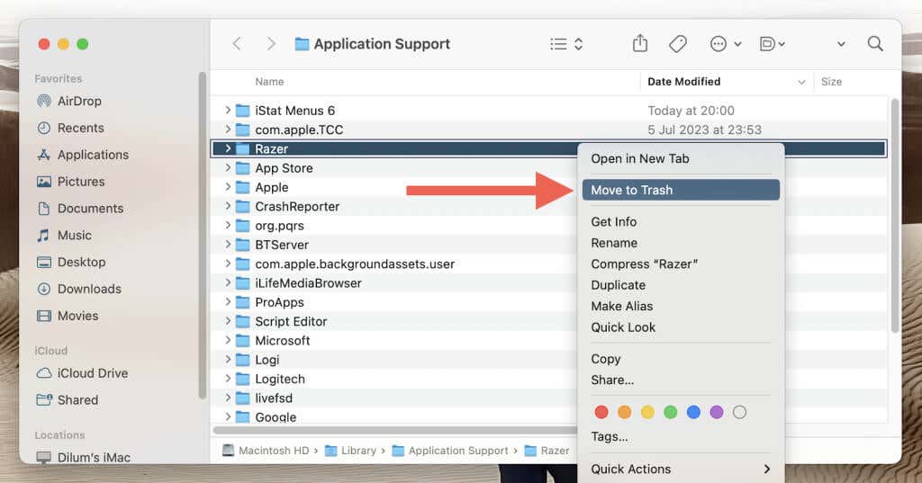Select the Script Editor folder row
This screenshot has height=483, width=922.
point(394,321)
